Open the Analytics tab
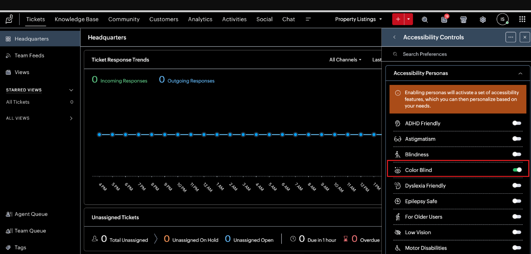The height and width of the screenshot is (254, 531). (200, 19)
